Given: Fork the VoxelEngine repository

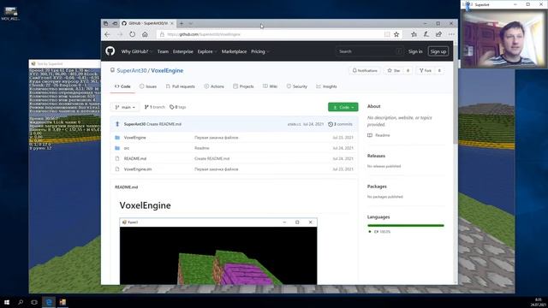Looking at the screenshot, I should (x=426, y=70).
